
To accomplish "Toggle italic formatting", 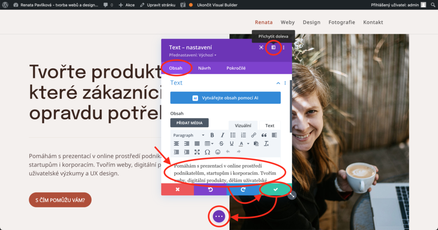I will [222, 135].
